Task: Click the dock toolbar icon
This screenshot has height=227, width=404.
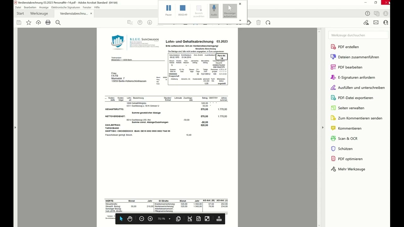Action: 219,219
